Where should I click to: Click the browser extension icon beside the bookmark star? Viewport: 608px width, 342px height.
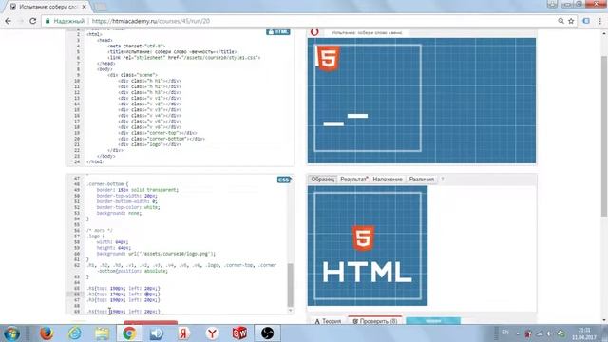coord(586,21)
